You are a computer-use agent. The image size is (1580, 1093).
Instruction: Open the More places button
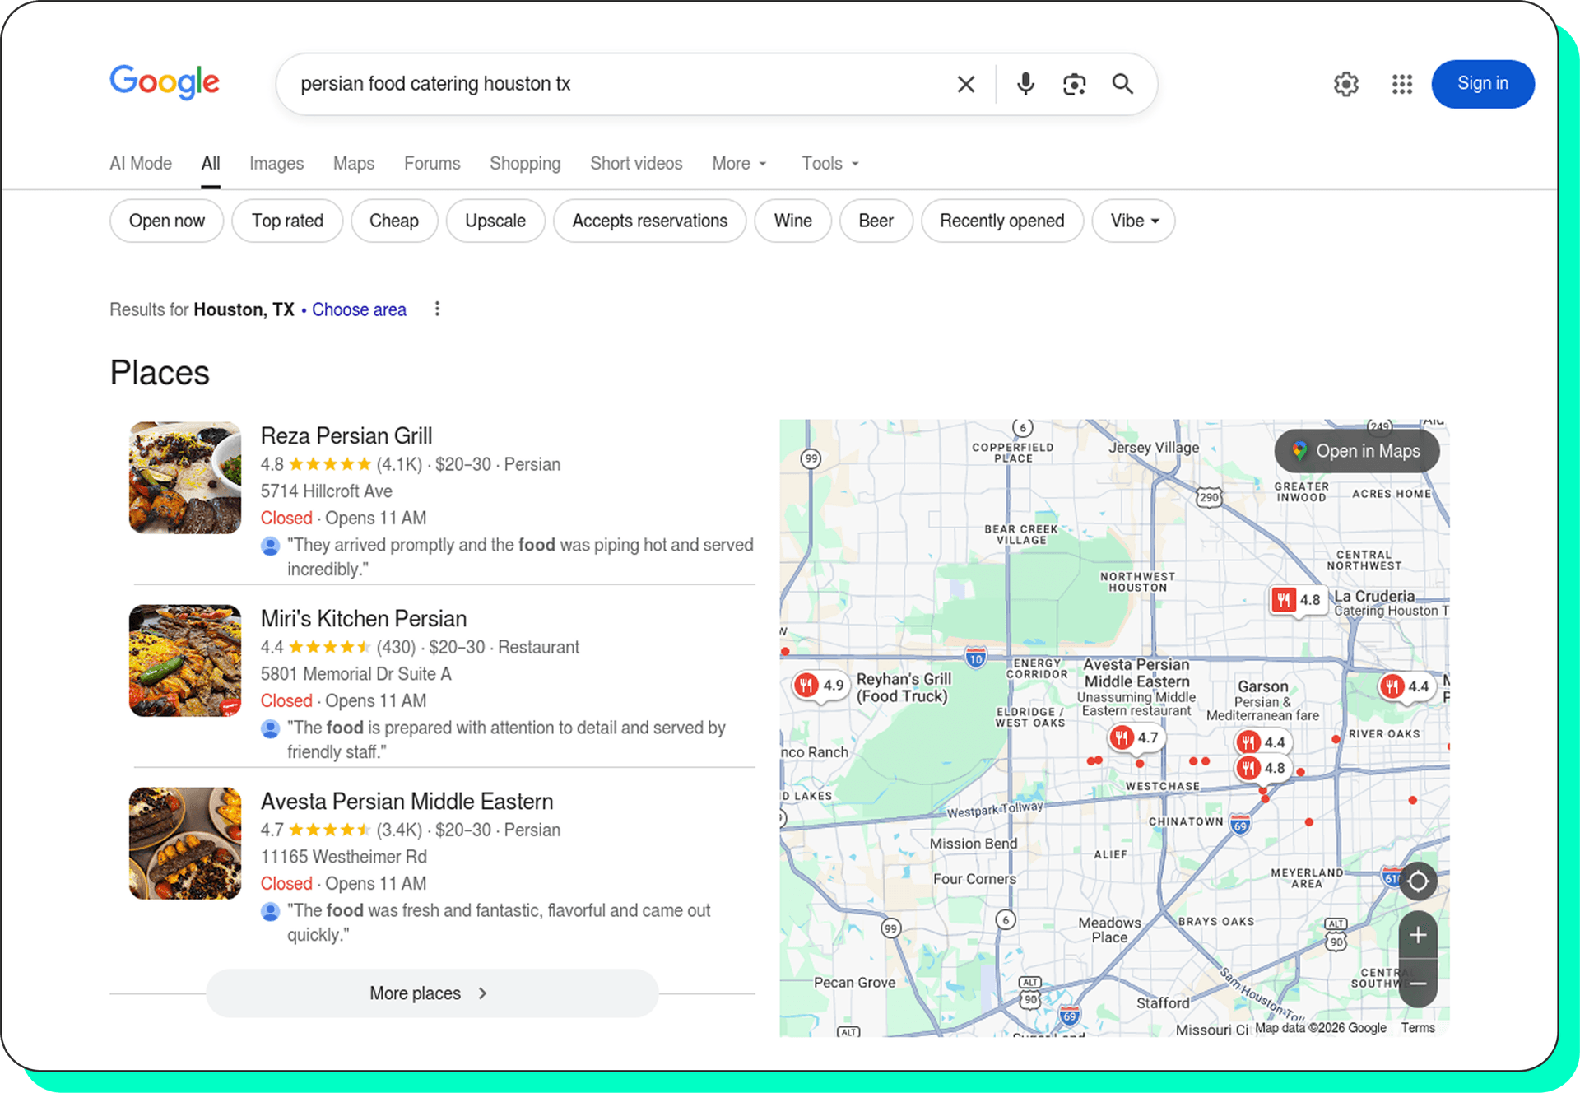(x=432, y=993)
